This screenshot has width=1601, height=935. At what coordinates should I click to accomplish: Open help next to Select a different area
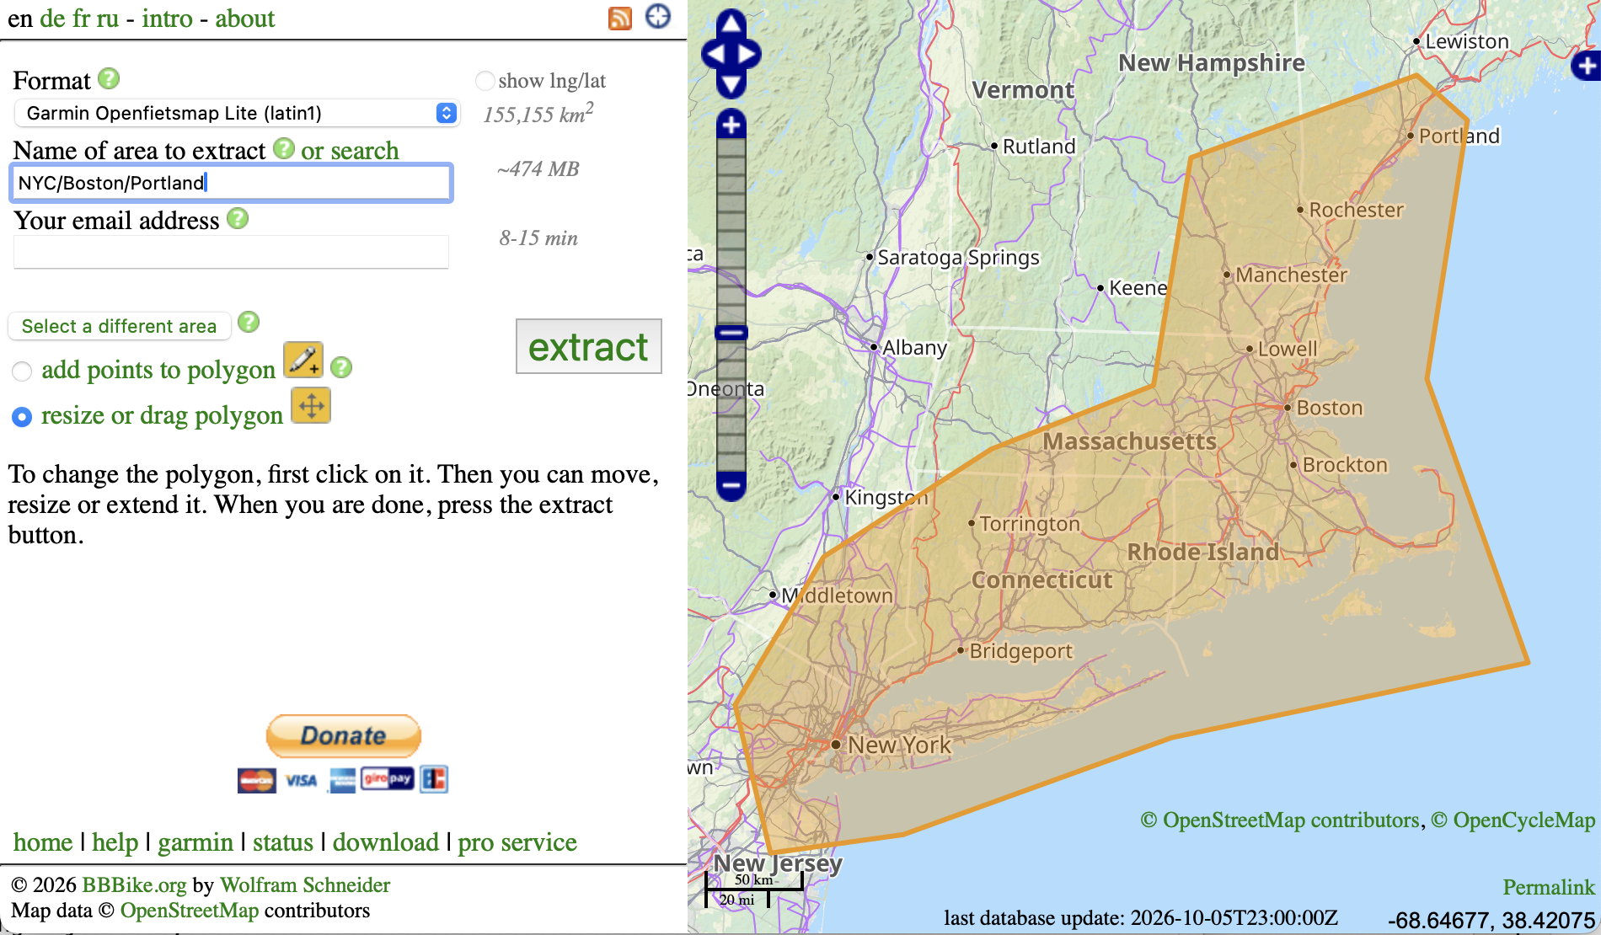tap(249, 322)
